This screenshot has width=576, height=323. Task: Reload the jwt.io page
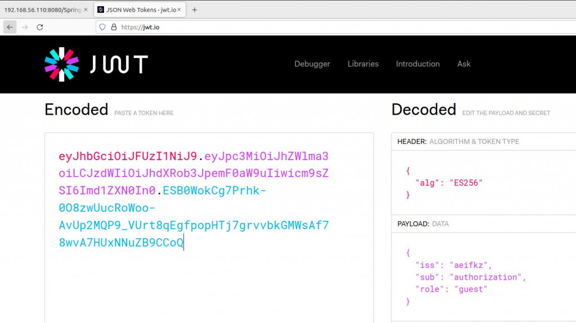tap(40, 27)
